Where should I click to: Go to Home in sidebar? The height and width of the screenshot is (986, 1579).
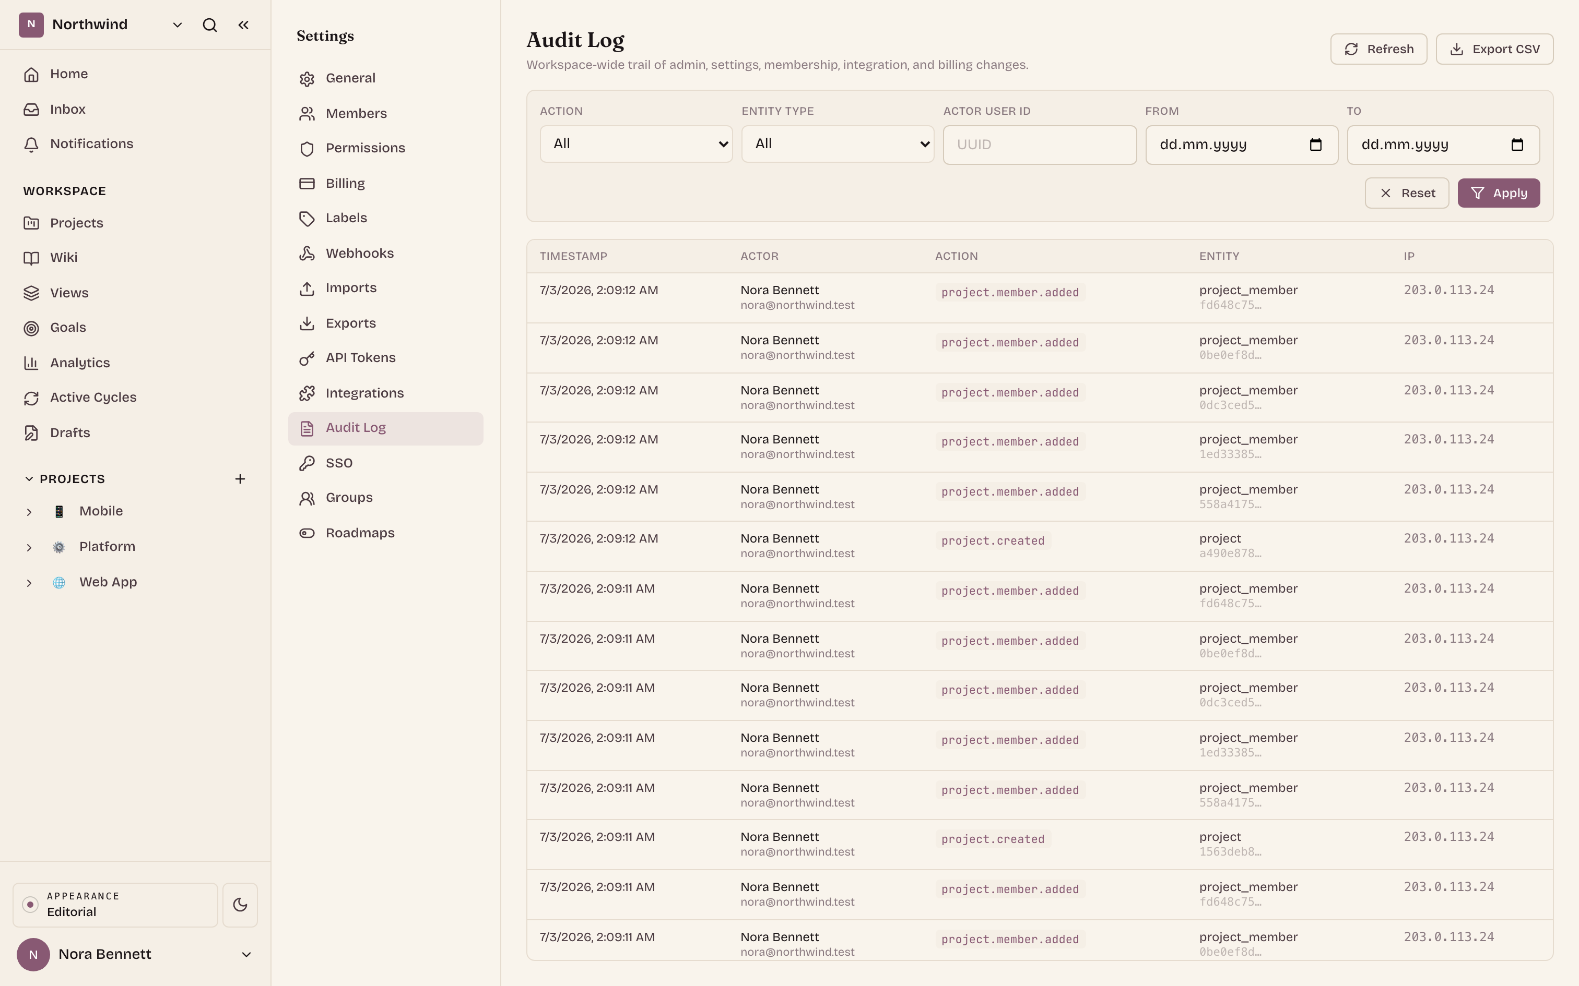135,74
